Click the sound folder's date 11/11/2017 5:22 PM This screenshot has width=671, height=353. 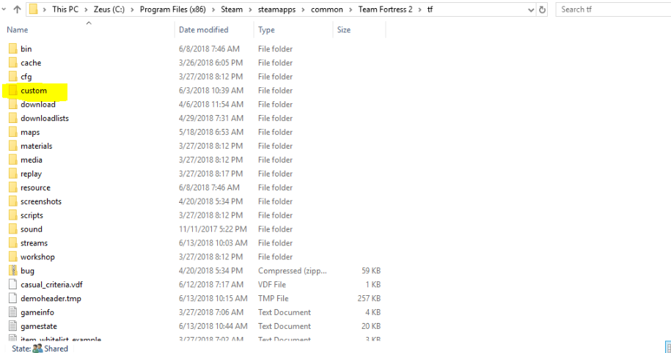coord(213,229)
